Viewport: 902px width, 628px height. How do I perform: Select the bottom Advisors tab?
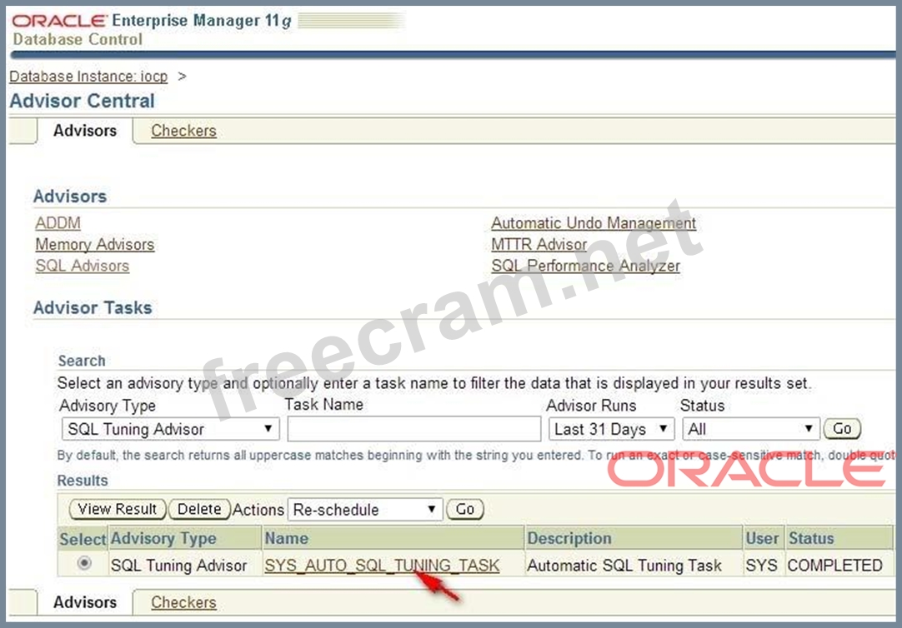coord(85,602)
